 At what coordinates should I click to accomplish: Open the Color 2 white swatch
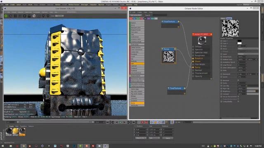239,43
